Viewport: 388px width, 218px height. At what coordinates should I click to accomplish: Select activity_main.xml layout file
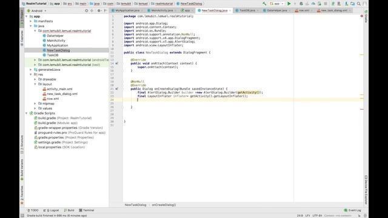(x=59, y=89)
